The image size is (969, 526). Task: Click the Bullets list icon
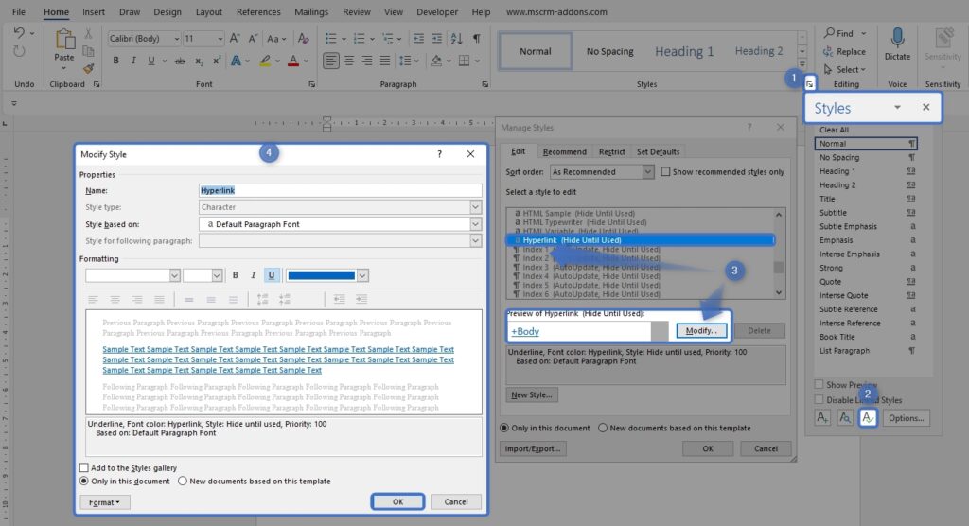tap(330, 39)
